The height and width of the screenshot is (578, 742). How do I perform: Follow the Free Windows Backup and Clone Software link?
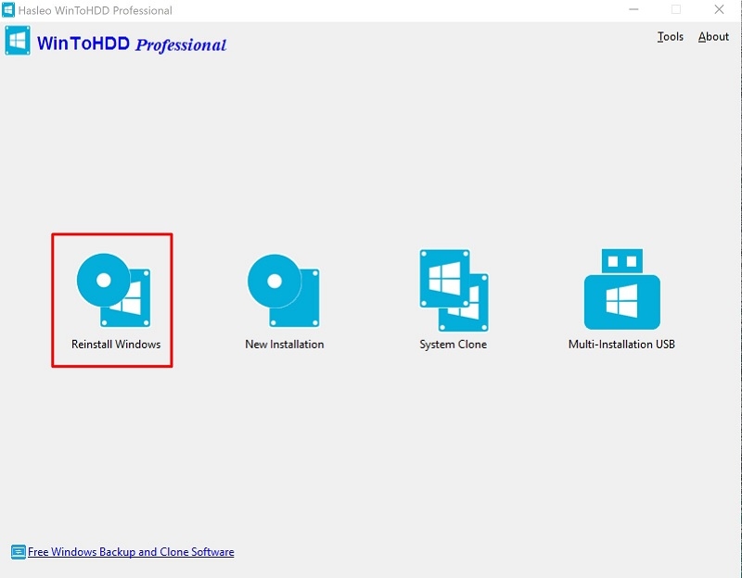(x=131, y=551)
